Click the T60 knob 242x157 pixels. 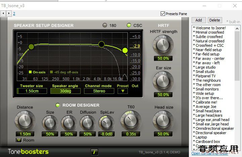(131, 121)
